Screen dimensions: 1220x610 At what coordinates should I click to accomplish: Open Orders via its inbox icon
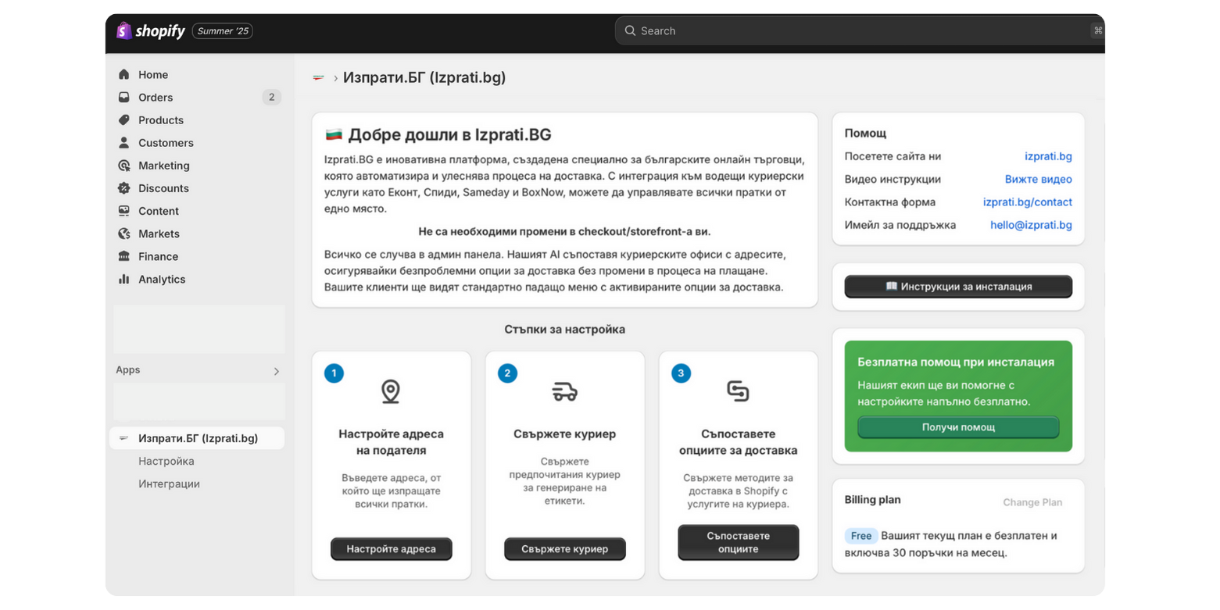coord(123,98)
